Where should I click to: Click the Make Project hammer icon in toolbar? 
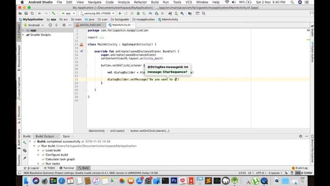pyautogui.click(x=54, y=13)
